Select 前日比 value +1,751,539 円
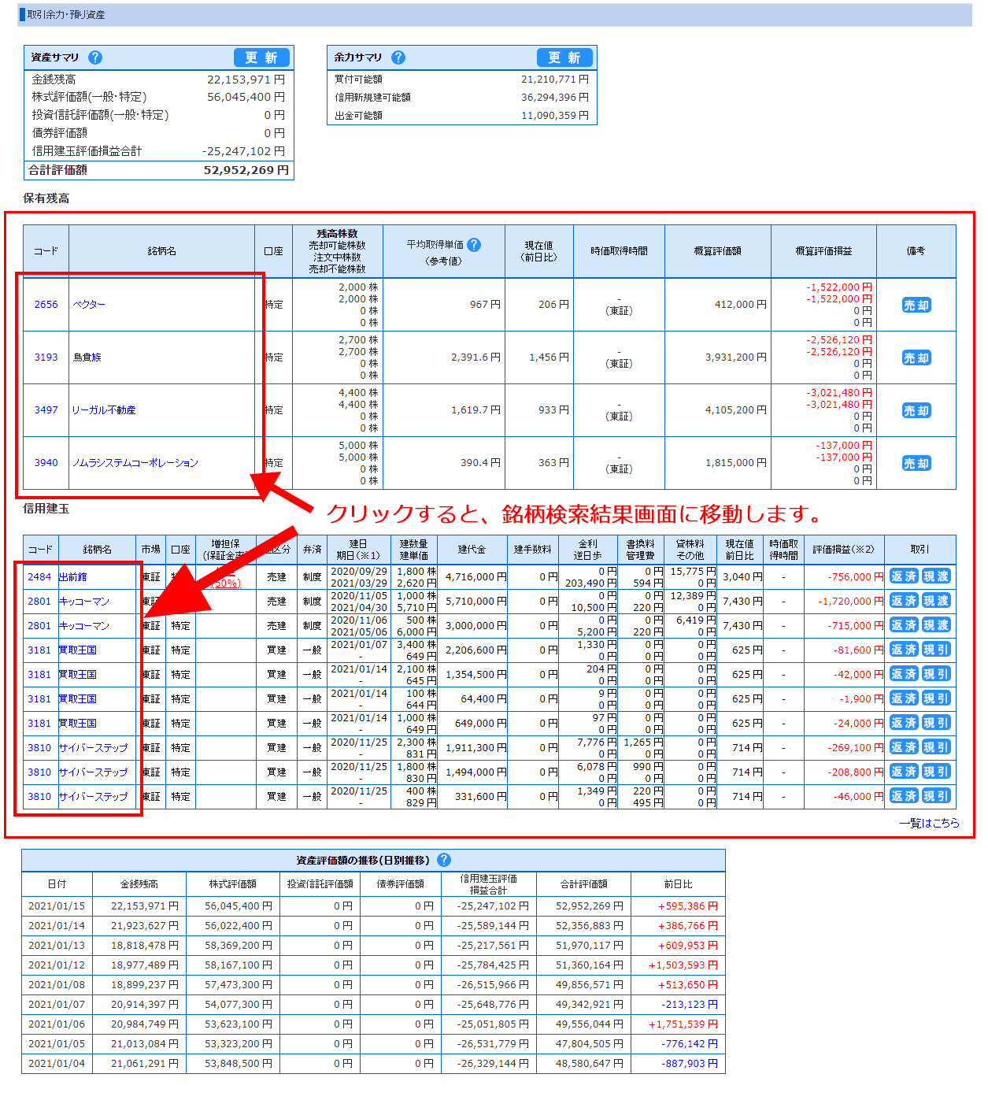The width and height of the screenshot is (988, 1100). (683, 1024)
